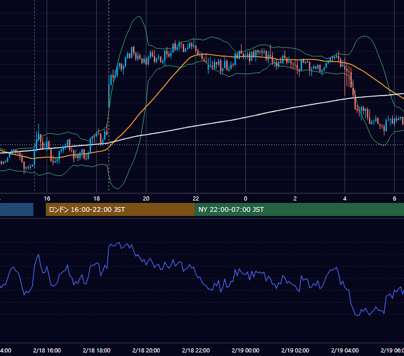Click the London 16:00-22:00 JST session bar
The width and height of the screenshot is (404, 356).
click(x=120, y=209)
